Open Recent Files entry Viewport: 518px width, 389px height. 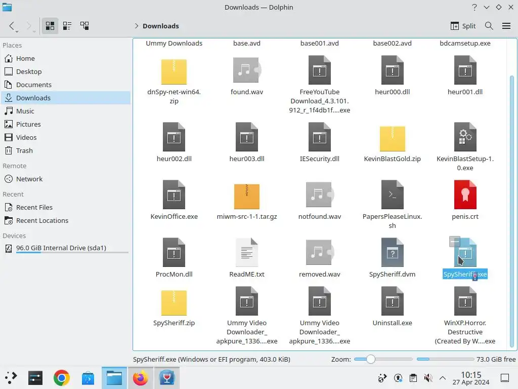pos(65,207)
